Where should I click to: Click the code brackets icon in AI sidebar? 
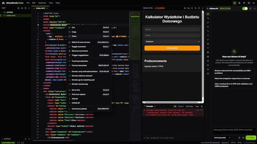tap(208, 35)
